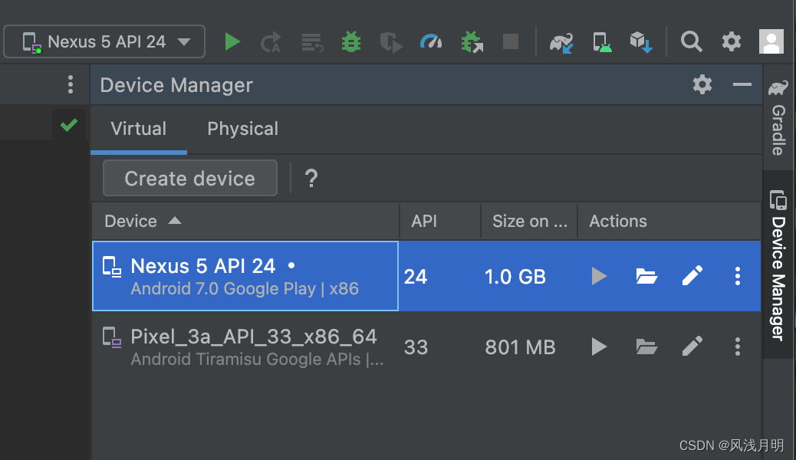Launch Nexus 5 API 24 emulator play icon
The width and height of the screenshot is (796, 460).
[x=599, y=276]
